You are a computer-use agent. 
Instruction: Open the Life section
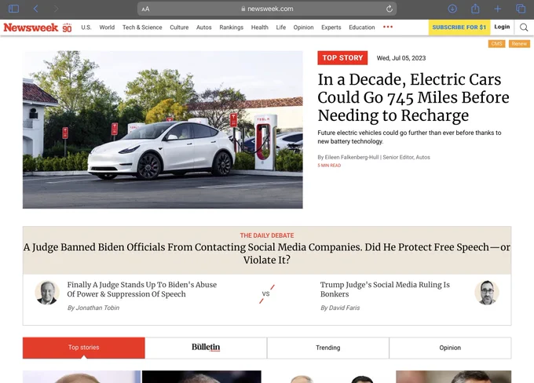pyautogui.click(x=280, y=27)
